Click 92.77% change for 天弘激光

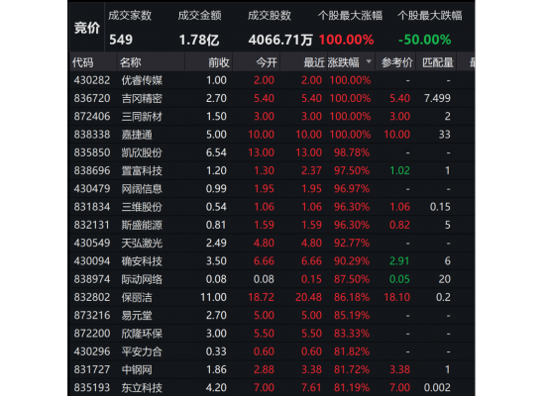pyautogui.click(x=352, y=243)
